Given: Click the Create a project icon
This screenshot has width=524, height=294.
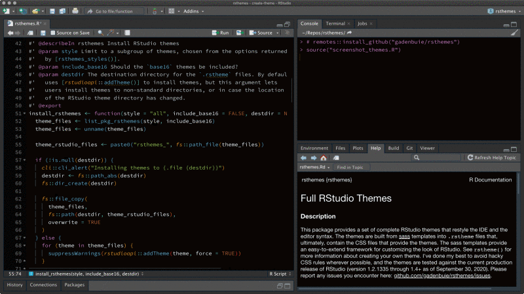Looking at the screenshot, I should tap(22, 11).
